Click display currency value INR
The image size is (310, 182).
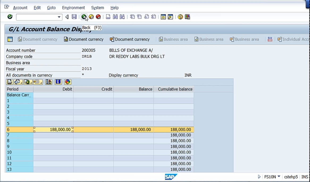coord(188,75)
